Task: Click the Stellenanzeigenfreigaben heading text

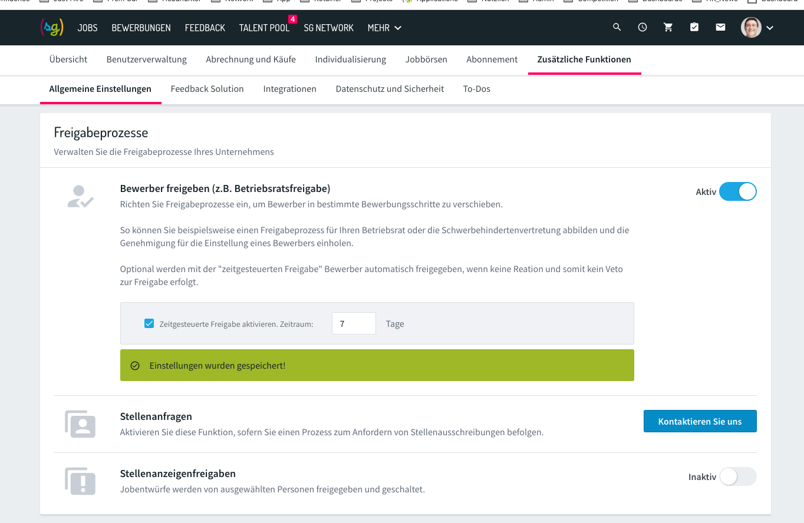Action: click(x=178, y=474)
